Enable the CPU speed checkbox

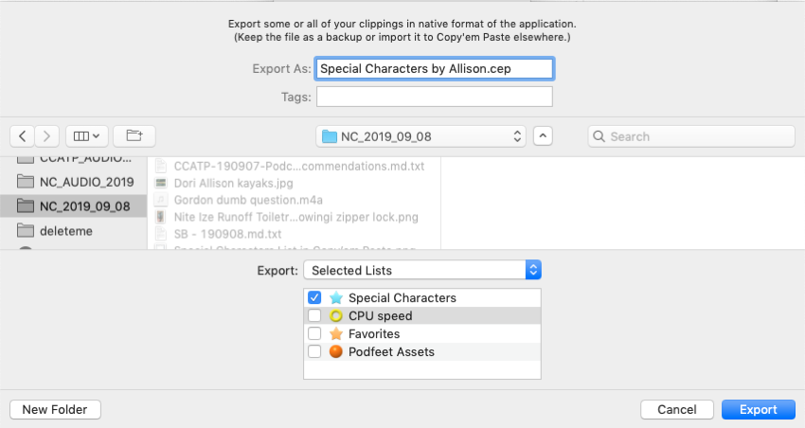pos(314,316)
